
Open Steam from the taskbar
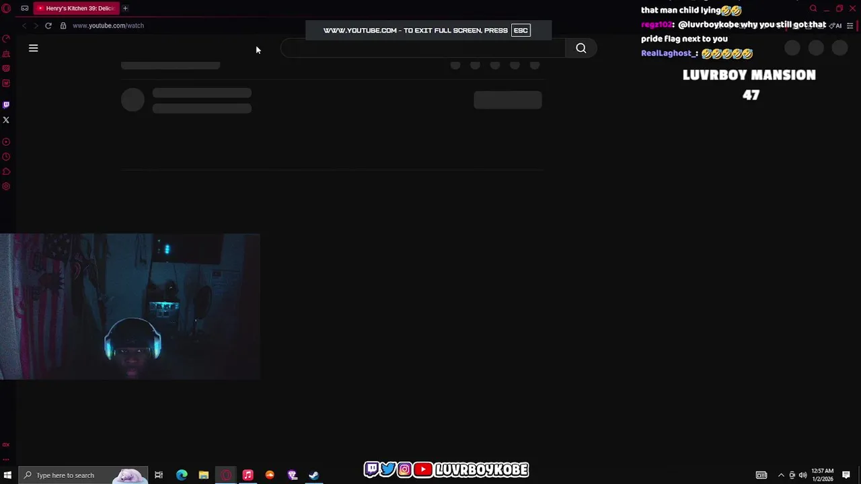tap(314, 475)
